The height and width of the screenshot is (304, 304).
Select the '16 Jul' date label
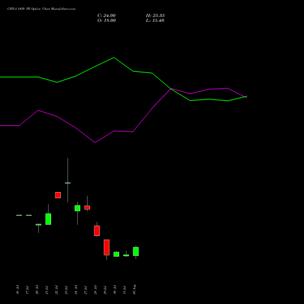pyautogui.click(x=18, y=289)
